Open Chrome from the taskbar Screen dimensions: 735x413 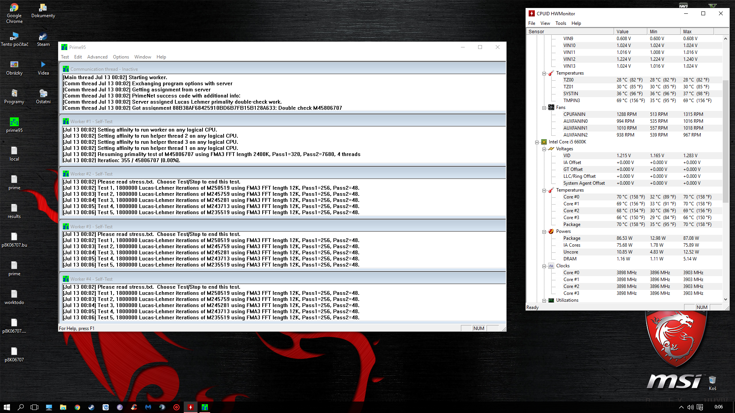pyautogui.click(x=77, y=407)
